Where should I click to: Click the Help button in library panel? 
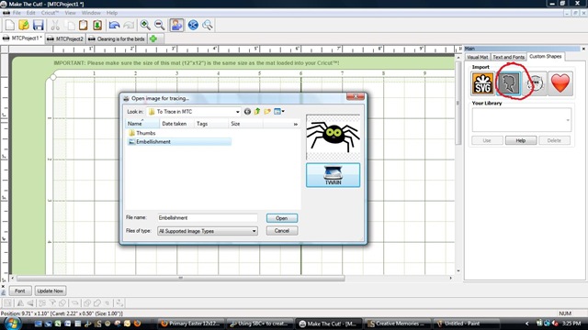[521, 140]
